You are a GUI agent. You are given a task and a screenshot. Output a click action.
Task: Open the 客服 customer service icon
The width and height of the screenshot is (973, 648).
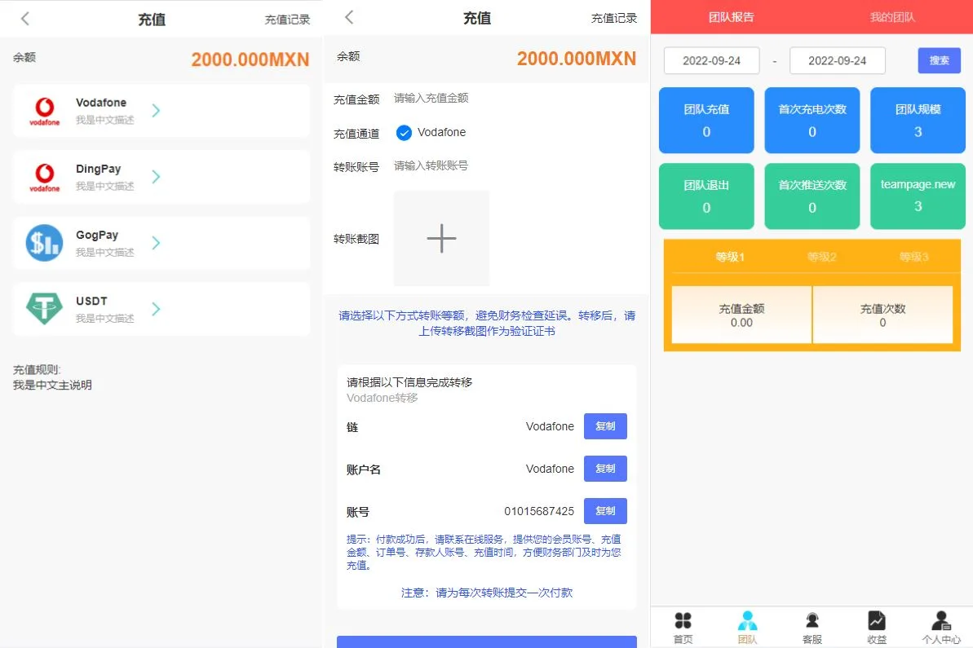812,621
